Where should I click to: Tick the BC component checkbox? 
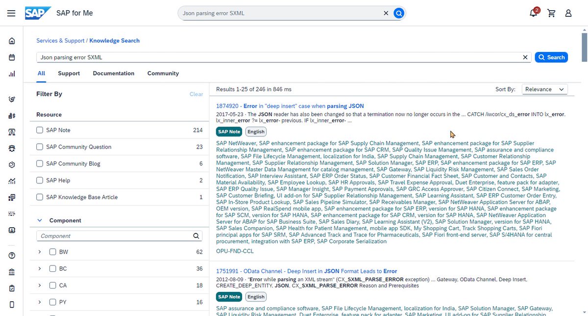point(52,268)
